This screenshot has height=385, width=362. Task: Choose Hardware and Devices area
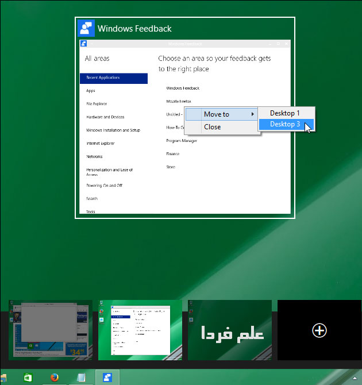point(105,117)
